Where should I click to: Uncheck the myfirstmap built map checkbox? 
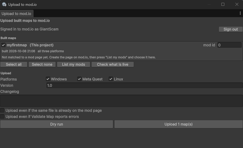pos(3,45)
